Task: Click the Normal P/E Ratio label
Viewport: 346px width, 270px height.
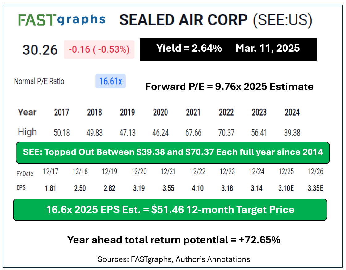Action: [x=40, y=81]
